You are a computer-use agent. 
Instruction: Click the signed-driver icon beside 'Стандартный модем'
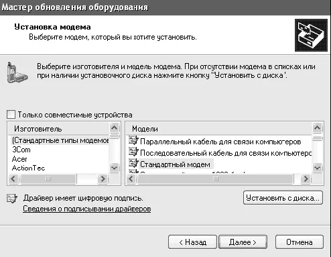click(133, 164)
